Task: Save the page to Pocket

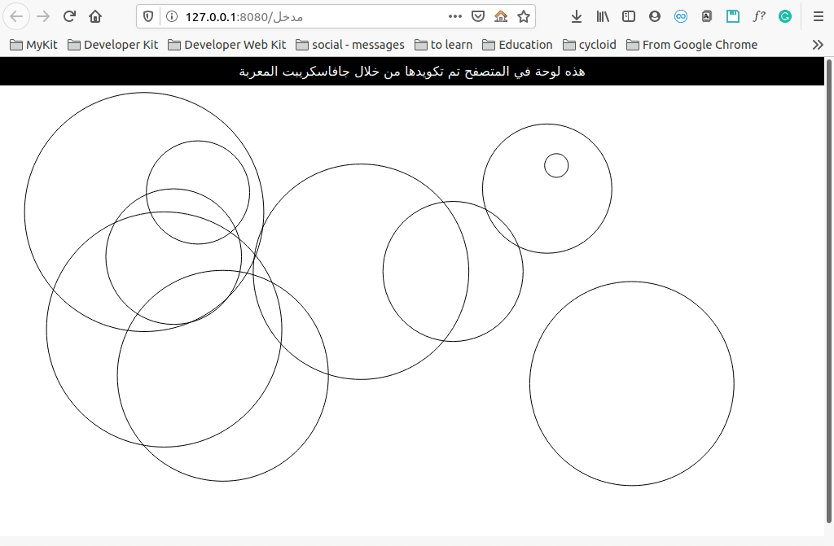Action: (478, 16)
